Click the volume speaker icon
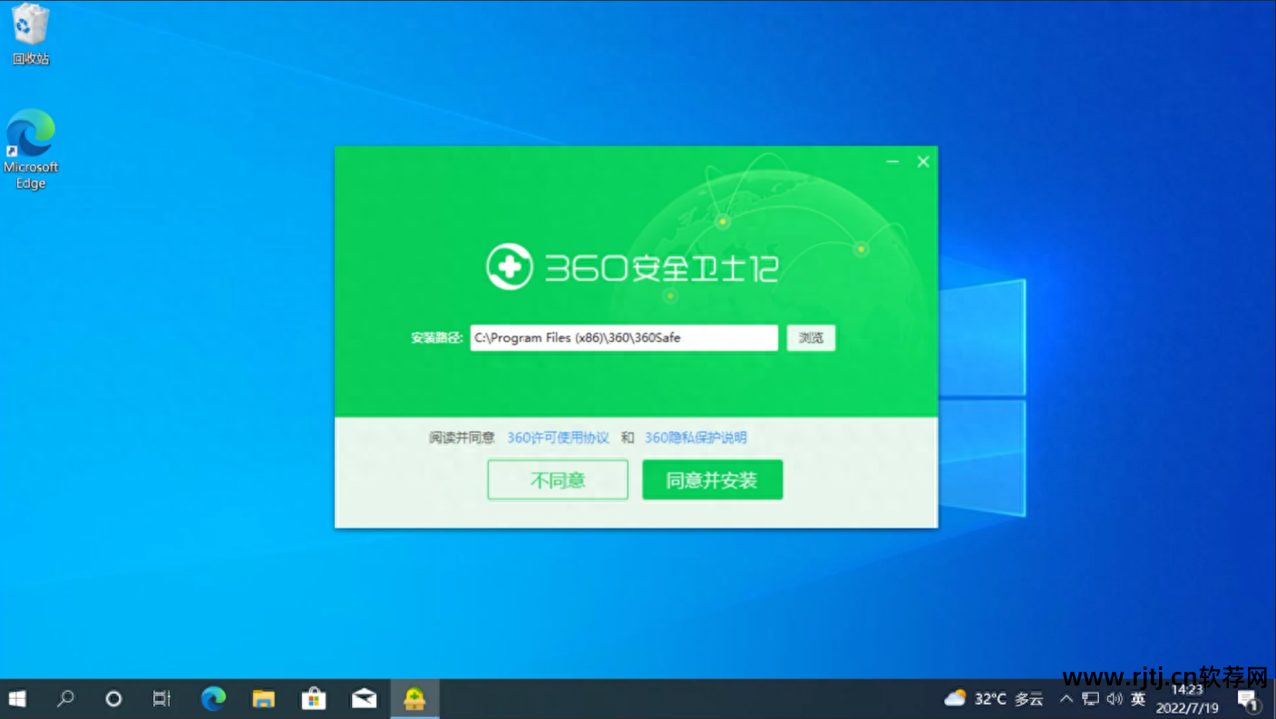1276x719 pixels. (x=1115, y=699)
